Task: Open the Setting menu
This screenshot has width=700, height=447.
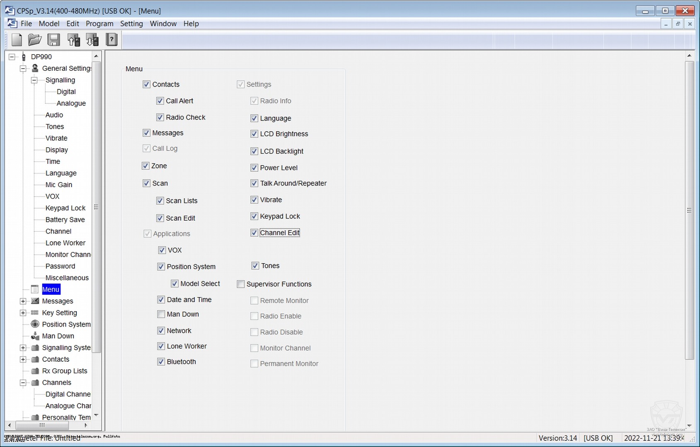Action: coord(131,24)
